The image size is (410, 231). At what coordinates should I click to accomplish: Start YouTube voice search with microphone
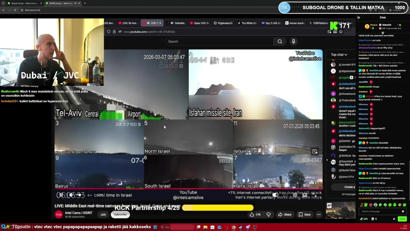tap(293, 41)
